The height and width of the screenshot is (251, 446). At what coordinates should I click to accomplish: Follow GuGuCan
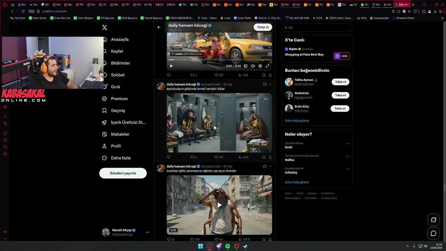tap(340, 95)
